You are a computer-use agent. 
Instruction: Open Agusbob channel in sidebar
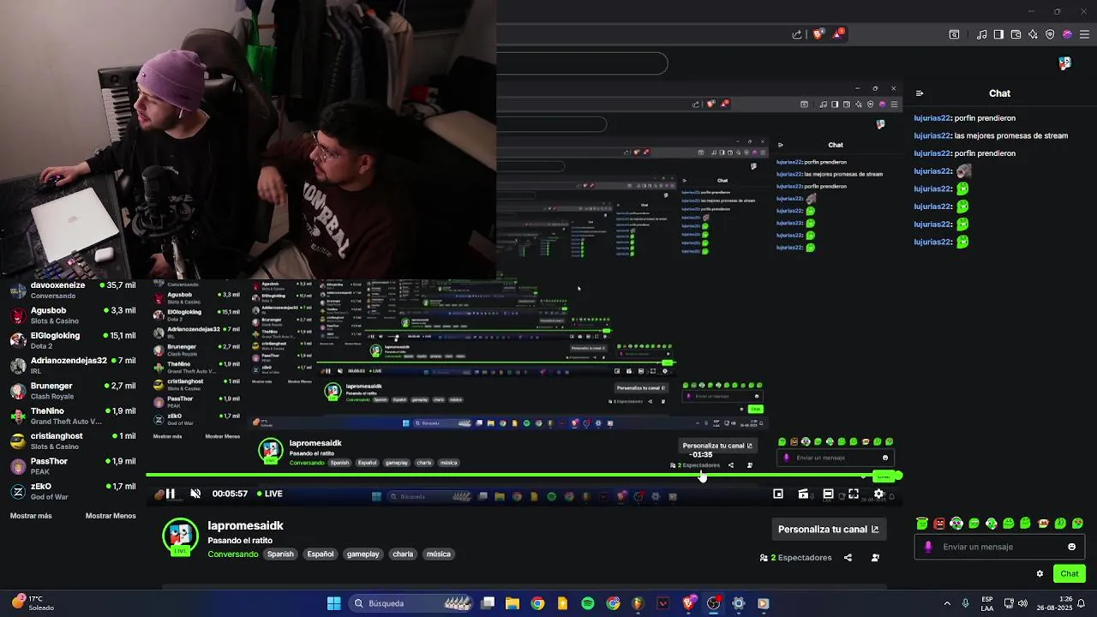pyautogui.click(x=73, y=315)
